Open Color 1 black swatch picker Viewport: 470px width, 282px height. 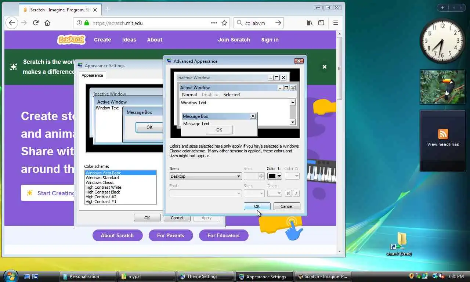(x=275, y=176)
